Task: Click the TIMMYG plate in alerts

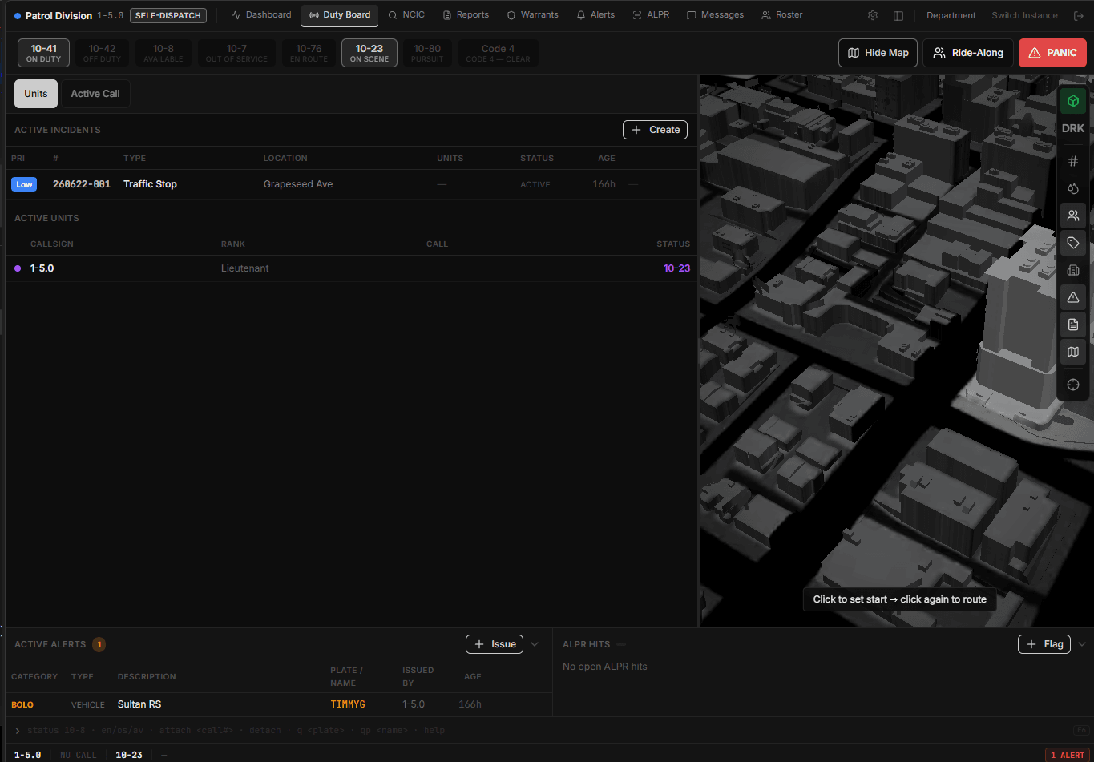Action: [348, 704]
